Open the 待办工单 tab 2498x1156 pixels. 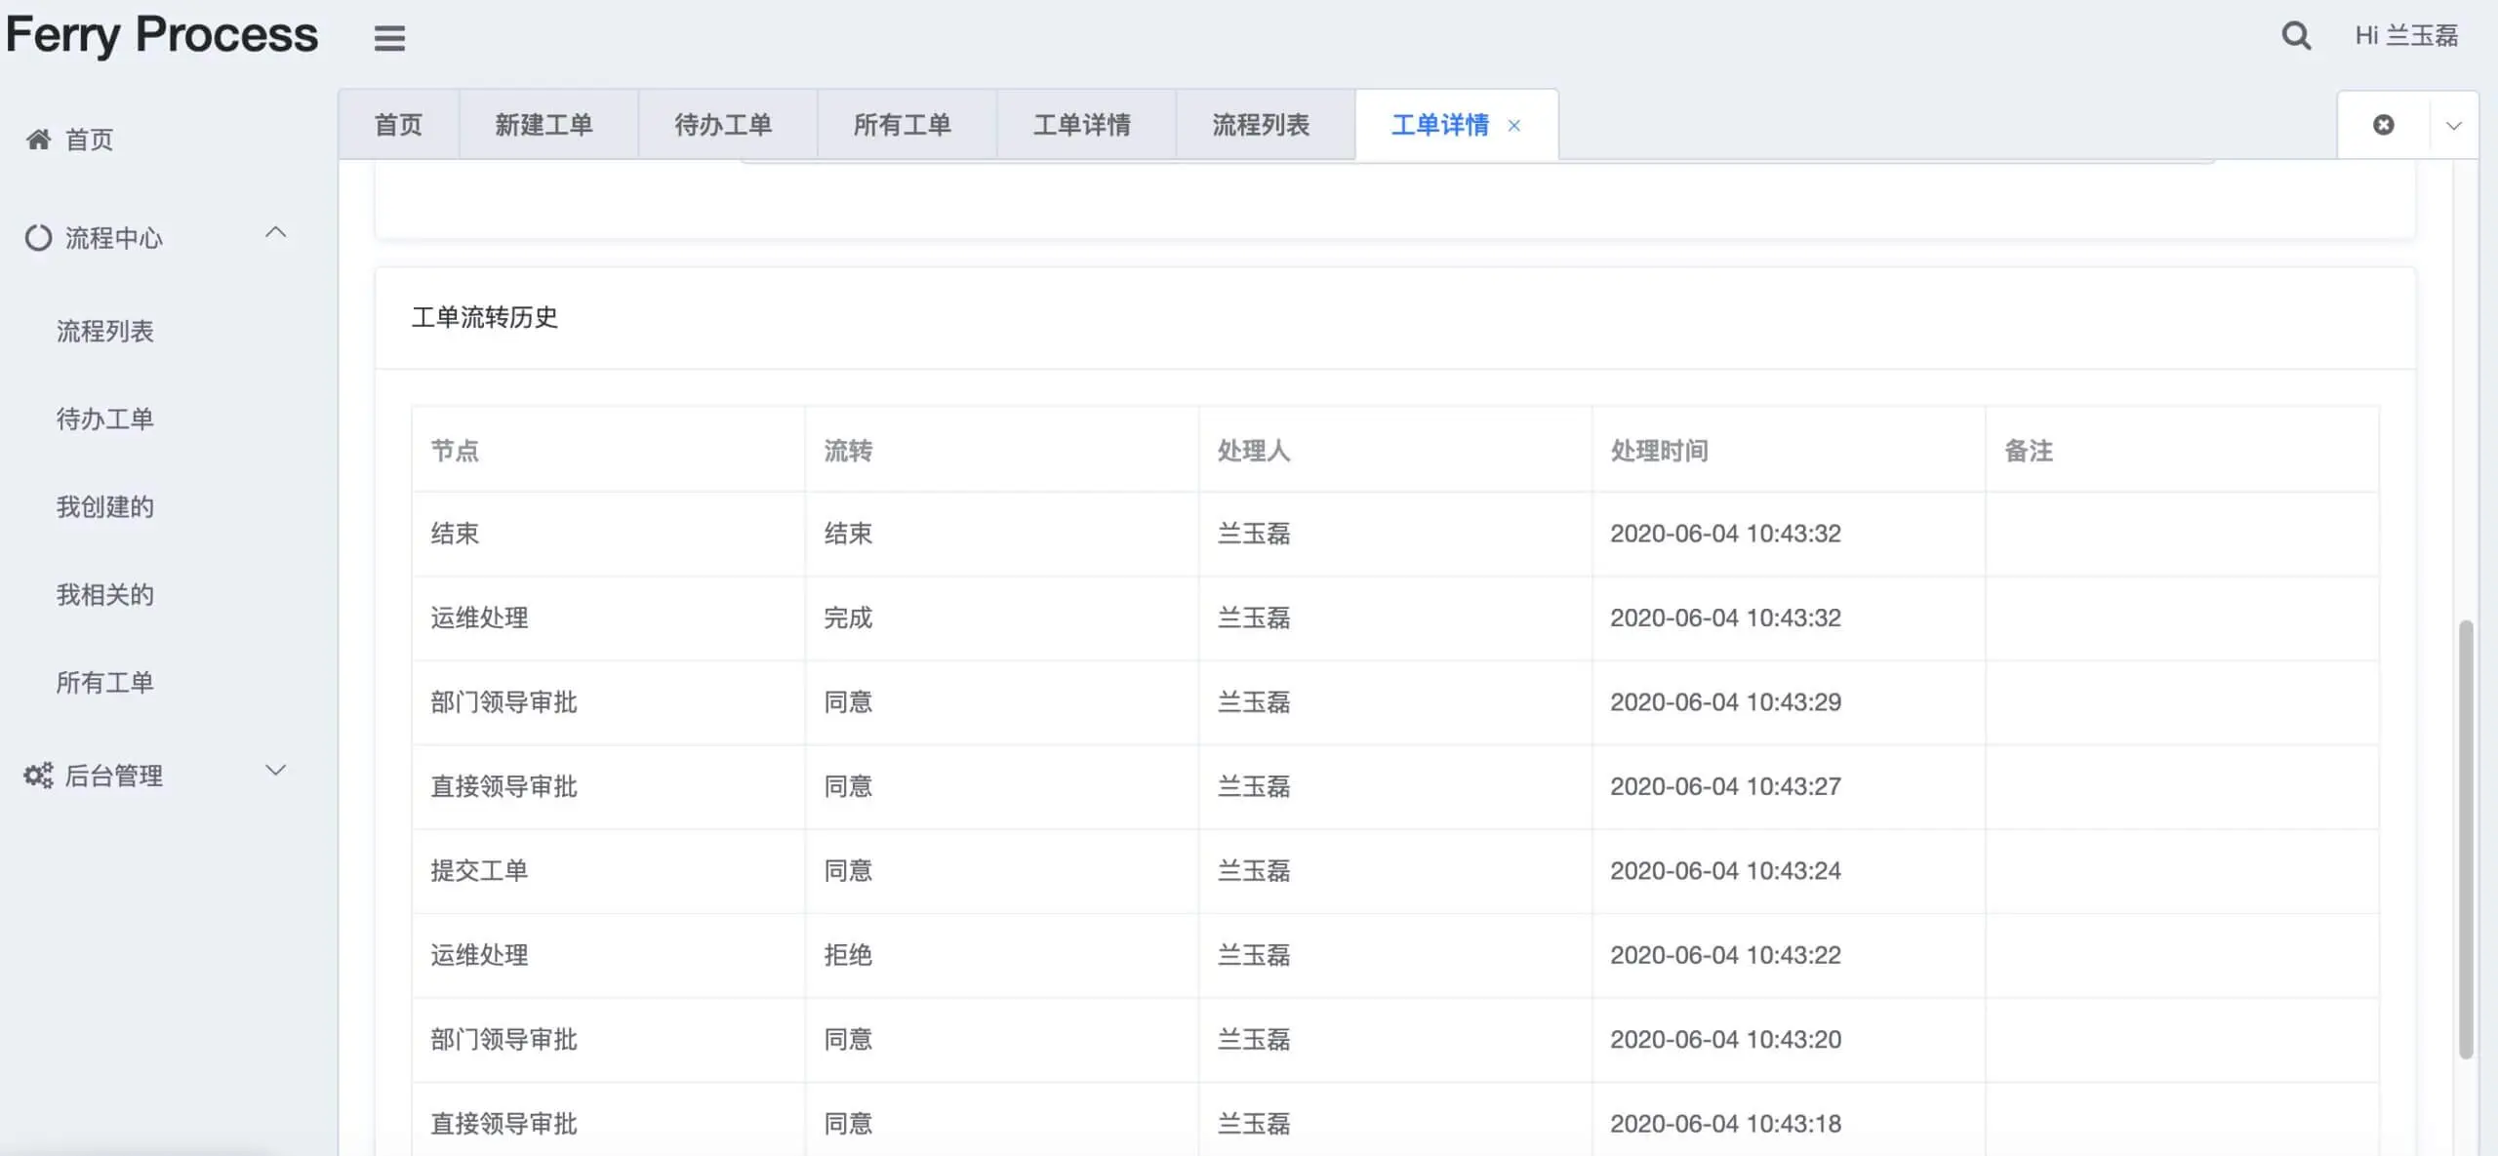tap(723, 125)
